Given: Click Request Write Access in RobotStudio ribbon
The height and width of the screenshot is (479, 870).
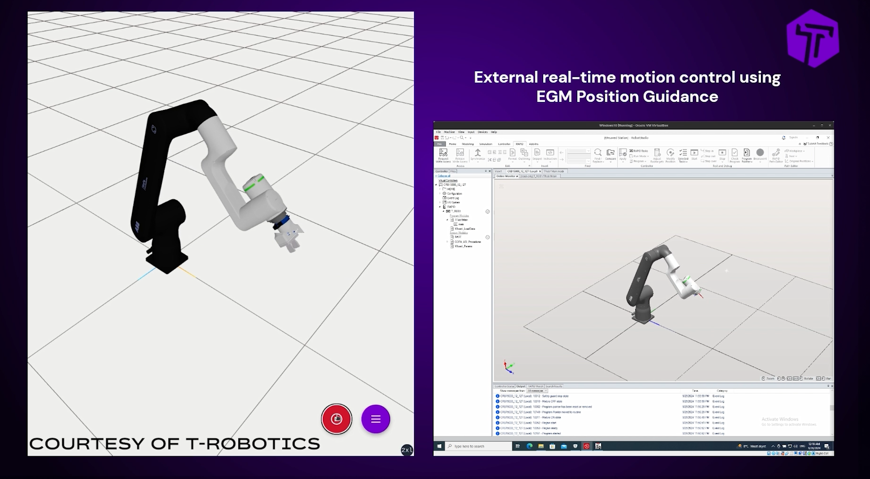Looking at the screenshot, I should [x=443, y=155].
